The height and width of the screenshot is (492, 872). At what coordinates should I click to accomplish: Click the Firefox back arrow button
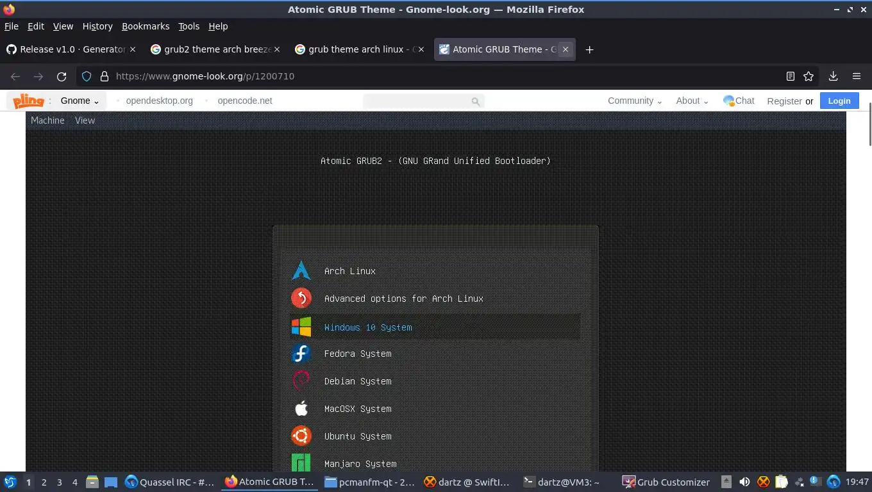[15, 76]
